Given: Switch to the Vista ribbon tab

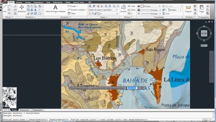Looking at the screenshot, I should point(48,2).
